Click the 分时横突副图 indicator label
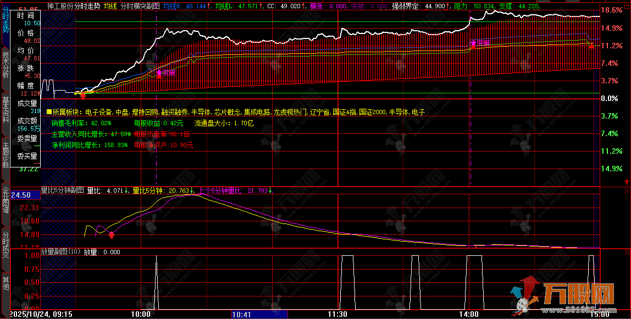Screen dimensions: 631x319 coord(139,5)
